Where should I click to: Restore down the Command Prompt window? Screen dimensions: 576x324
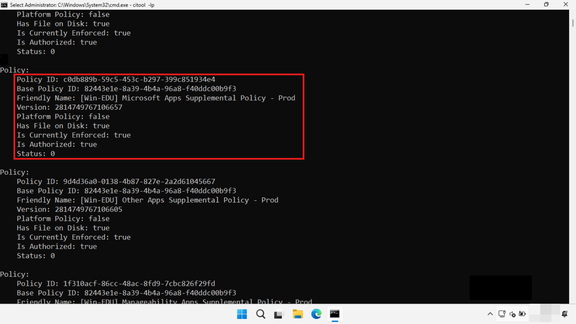tap(546, 5)
